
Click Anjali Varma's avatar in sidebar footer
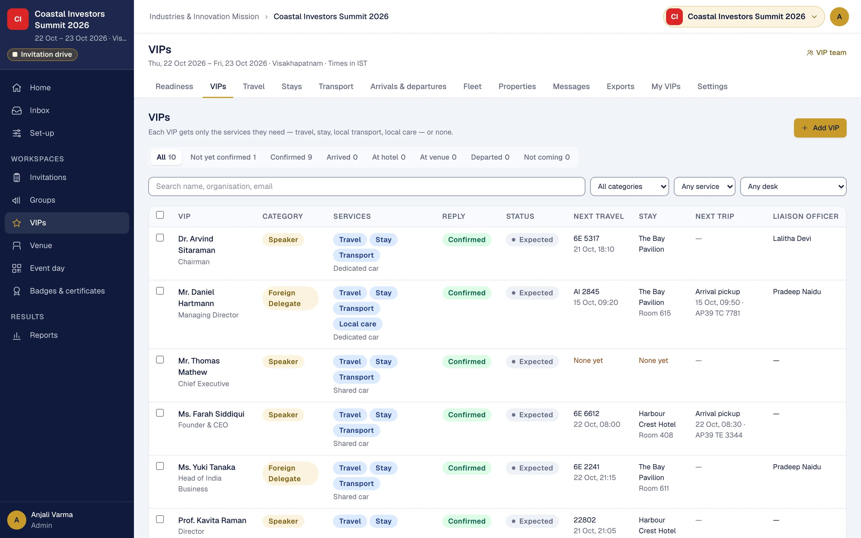coord(17,520)
